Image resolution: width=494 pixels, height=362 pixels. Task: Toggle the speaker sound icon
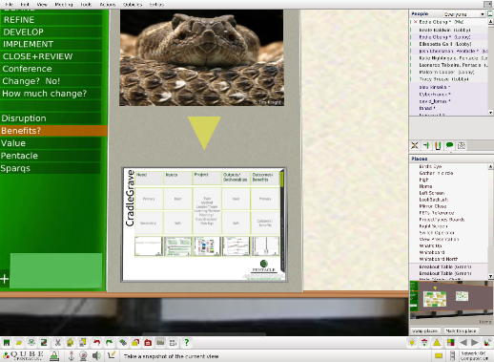(x=96, y=355)
